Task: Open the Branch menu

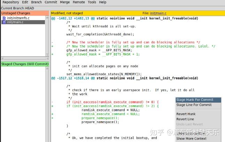Action: [36, 2]
